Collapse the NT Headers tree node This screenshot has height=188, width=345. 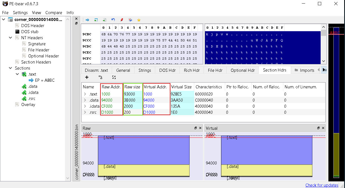click(11, 38)
